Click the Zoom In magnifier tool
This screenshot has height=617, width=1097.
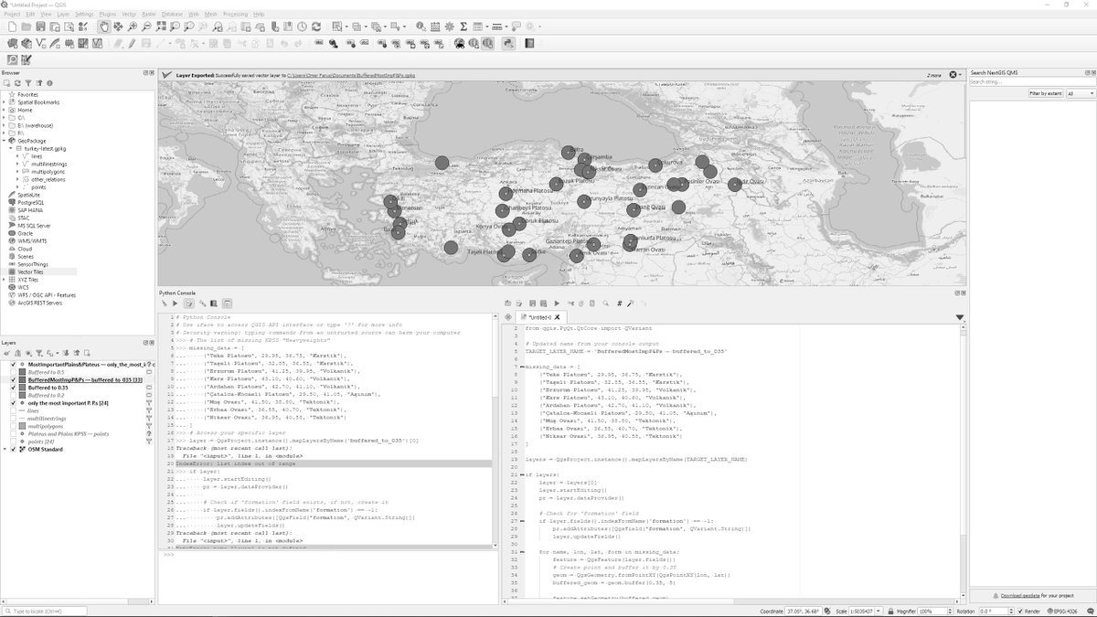pos(133,27)
